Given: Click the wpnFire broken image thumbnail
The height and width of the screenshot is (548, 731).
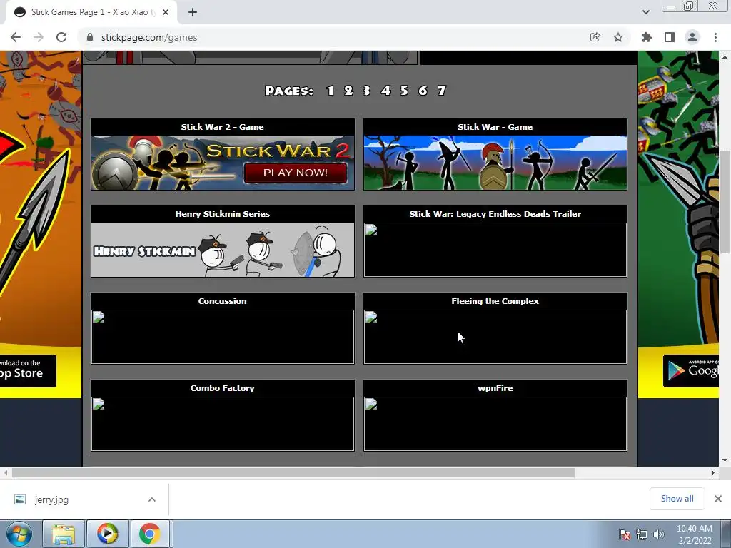Looking at the screenshot, I should click(x=495, y=424).
